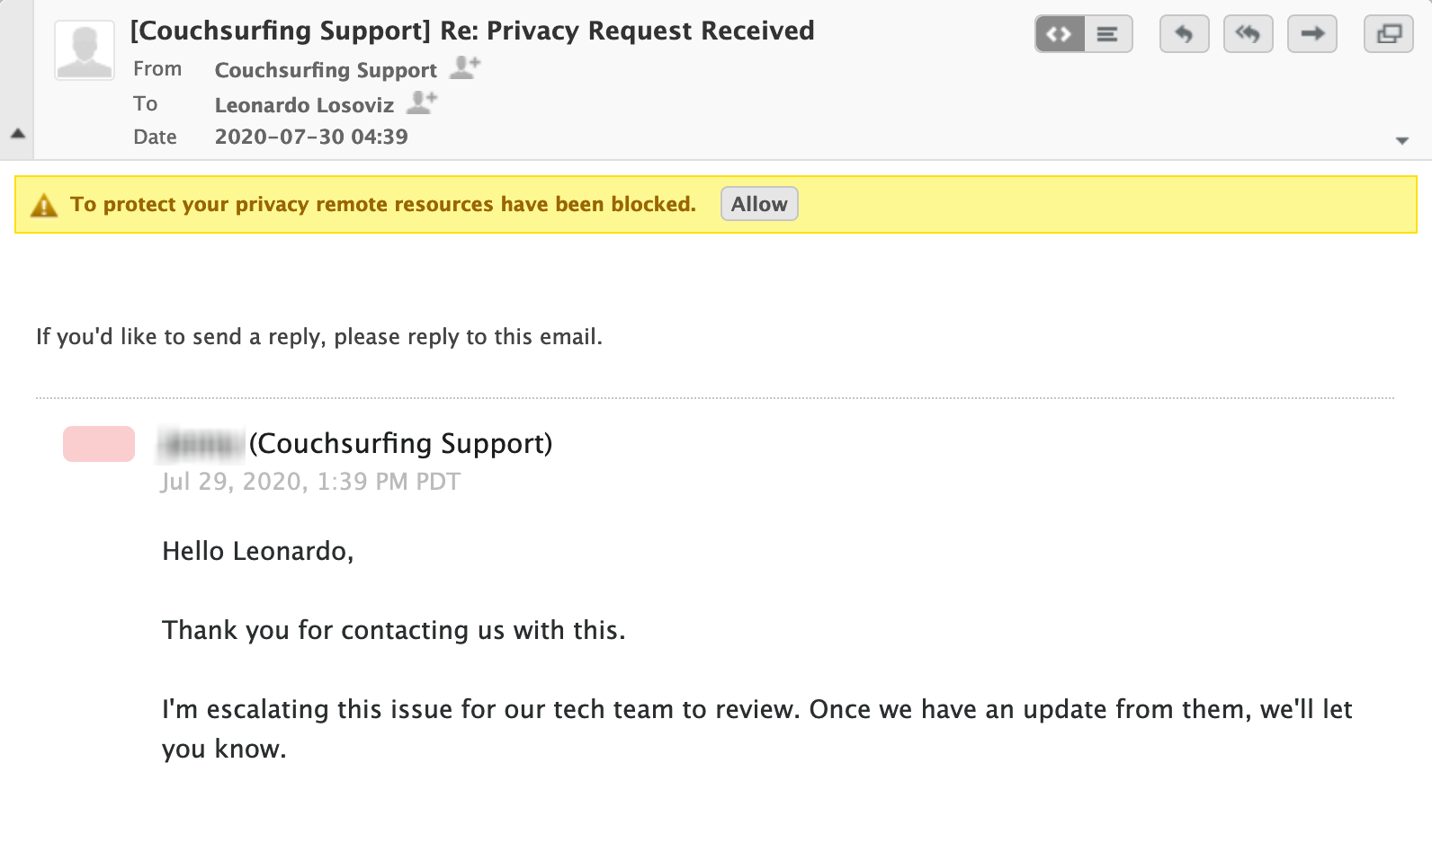This screenshot has height=852, width=1432.
Task: Click the email subject line
Action: pyautogui.click(x=472, y=31)
